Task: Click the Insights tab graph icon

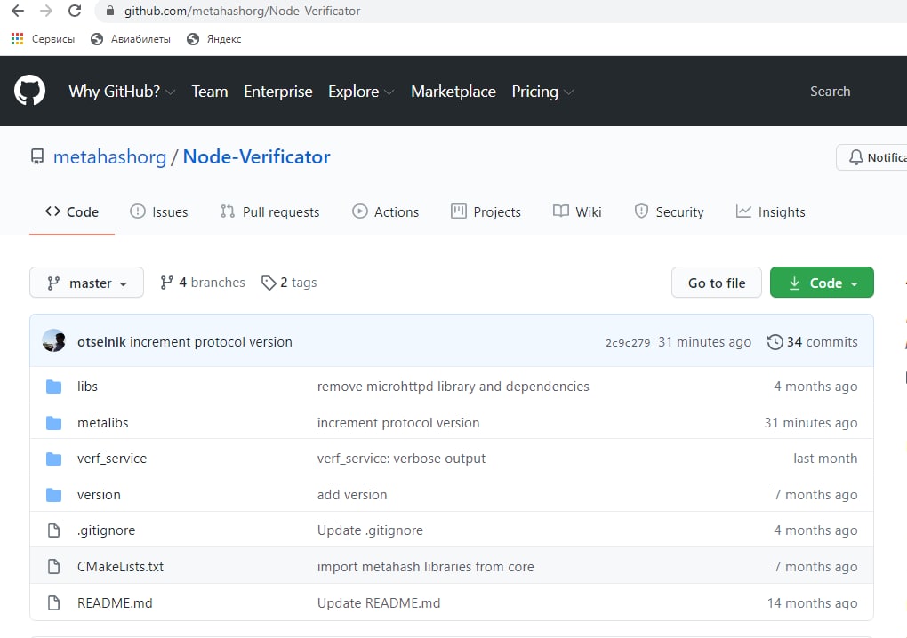Action: click(x=743, y=211)
